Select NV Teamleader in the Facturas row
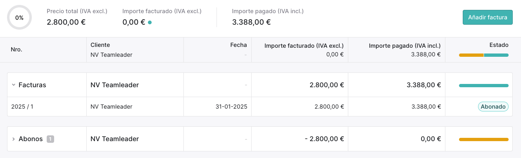The width and height of the screenshot is (521, 158). tap(114, 85)
